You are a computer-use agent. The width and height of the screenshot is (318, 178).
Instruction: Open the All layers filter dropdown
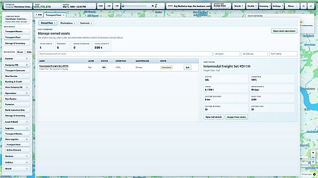pos(227,54)
